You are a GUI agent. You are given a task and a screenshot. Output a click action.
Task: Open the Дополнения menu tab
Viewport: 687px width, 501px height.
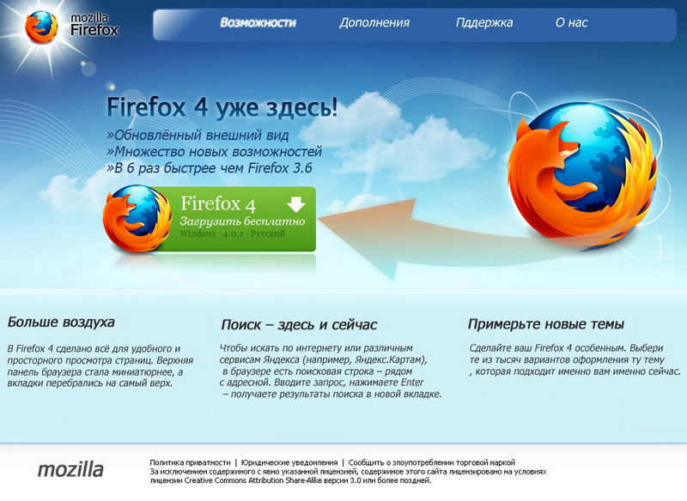pos(374,23)
